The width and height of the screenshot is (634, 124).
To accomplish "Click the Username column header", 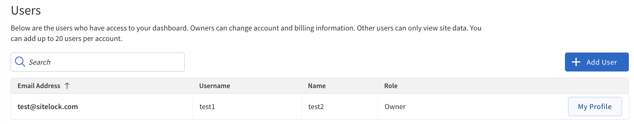I will click(x=215, y=86).
